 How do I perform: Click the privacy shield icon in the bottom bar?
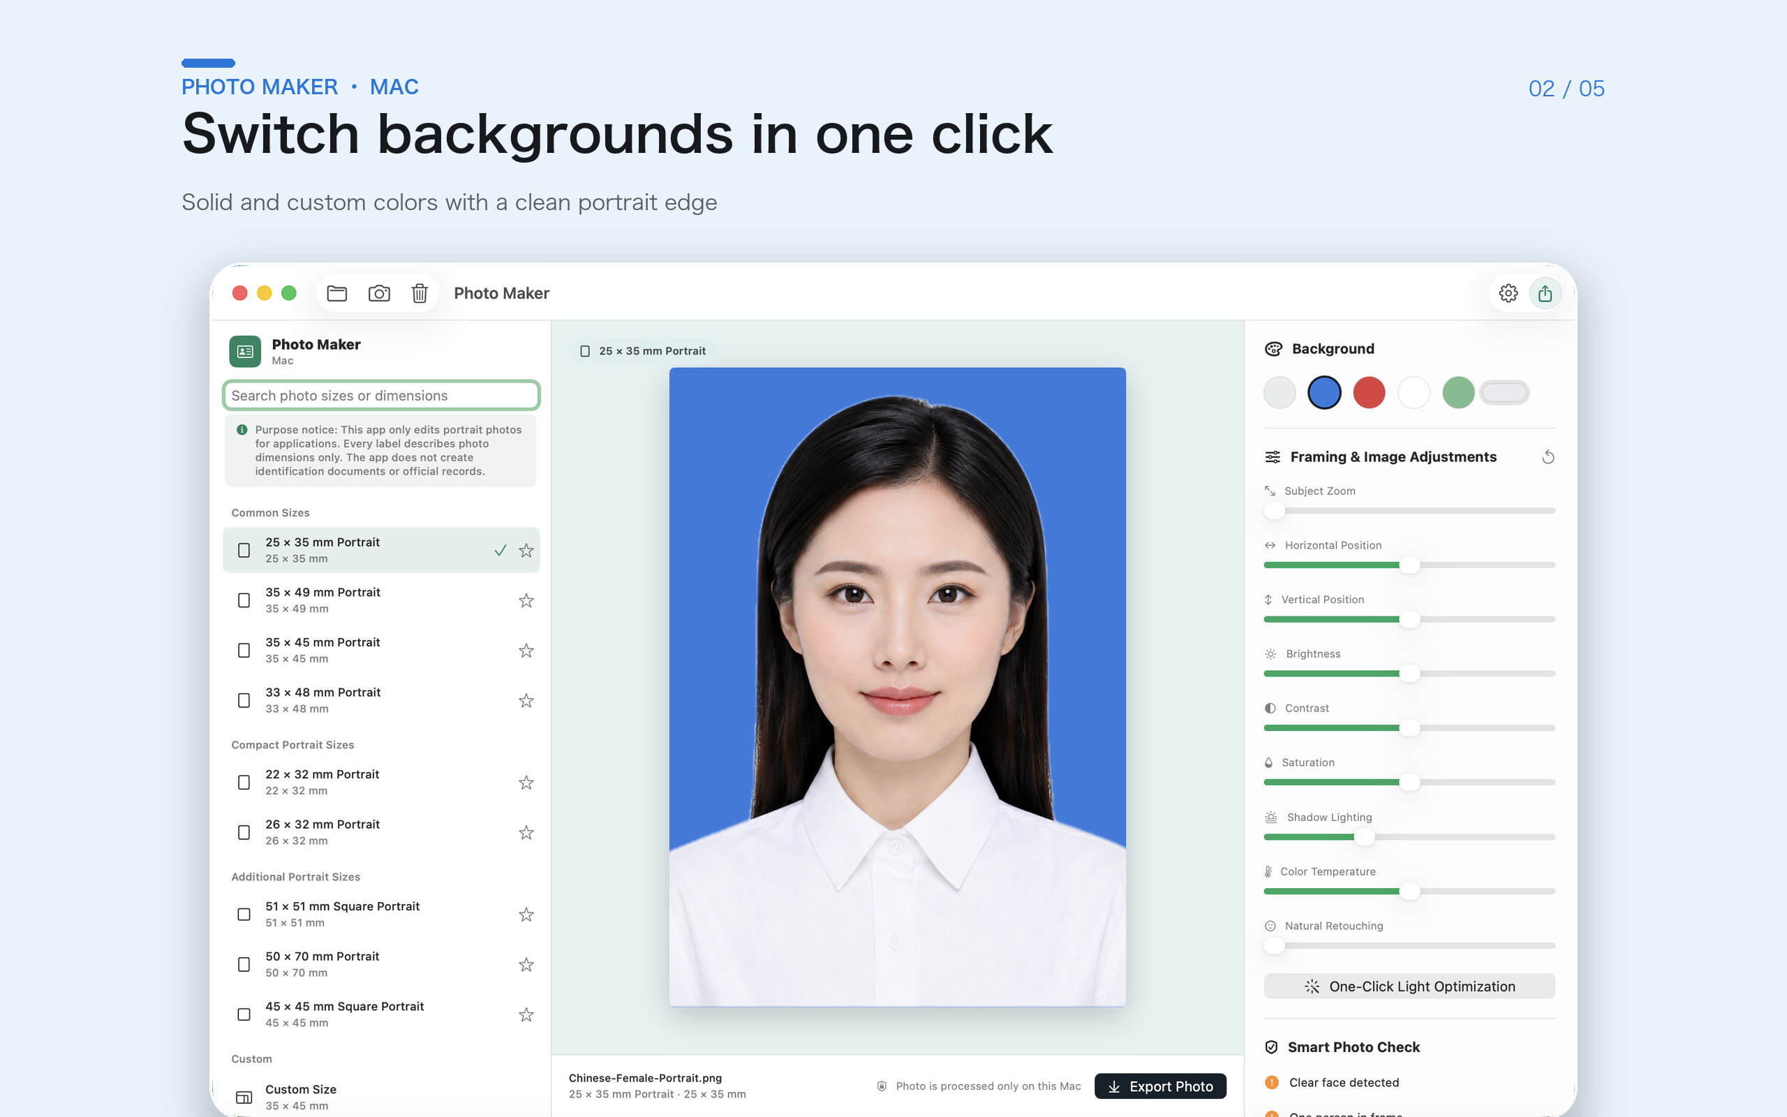[882, 1086]
